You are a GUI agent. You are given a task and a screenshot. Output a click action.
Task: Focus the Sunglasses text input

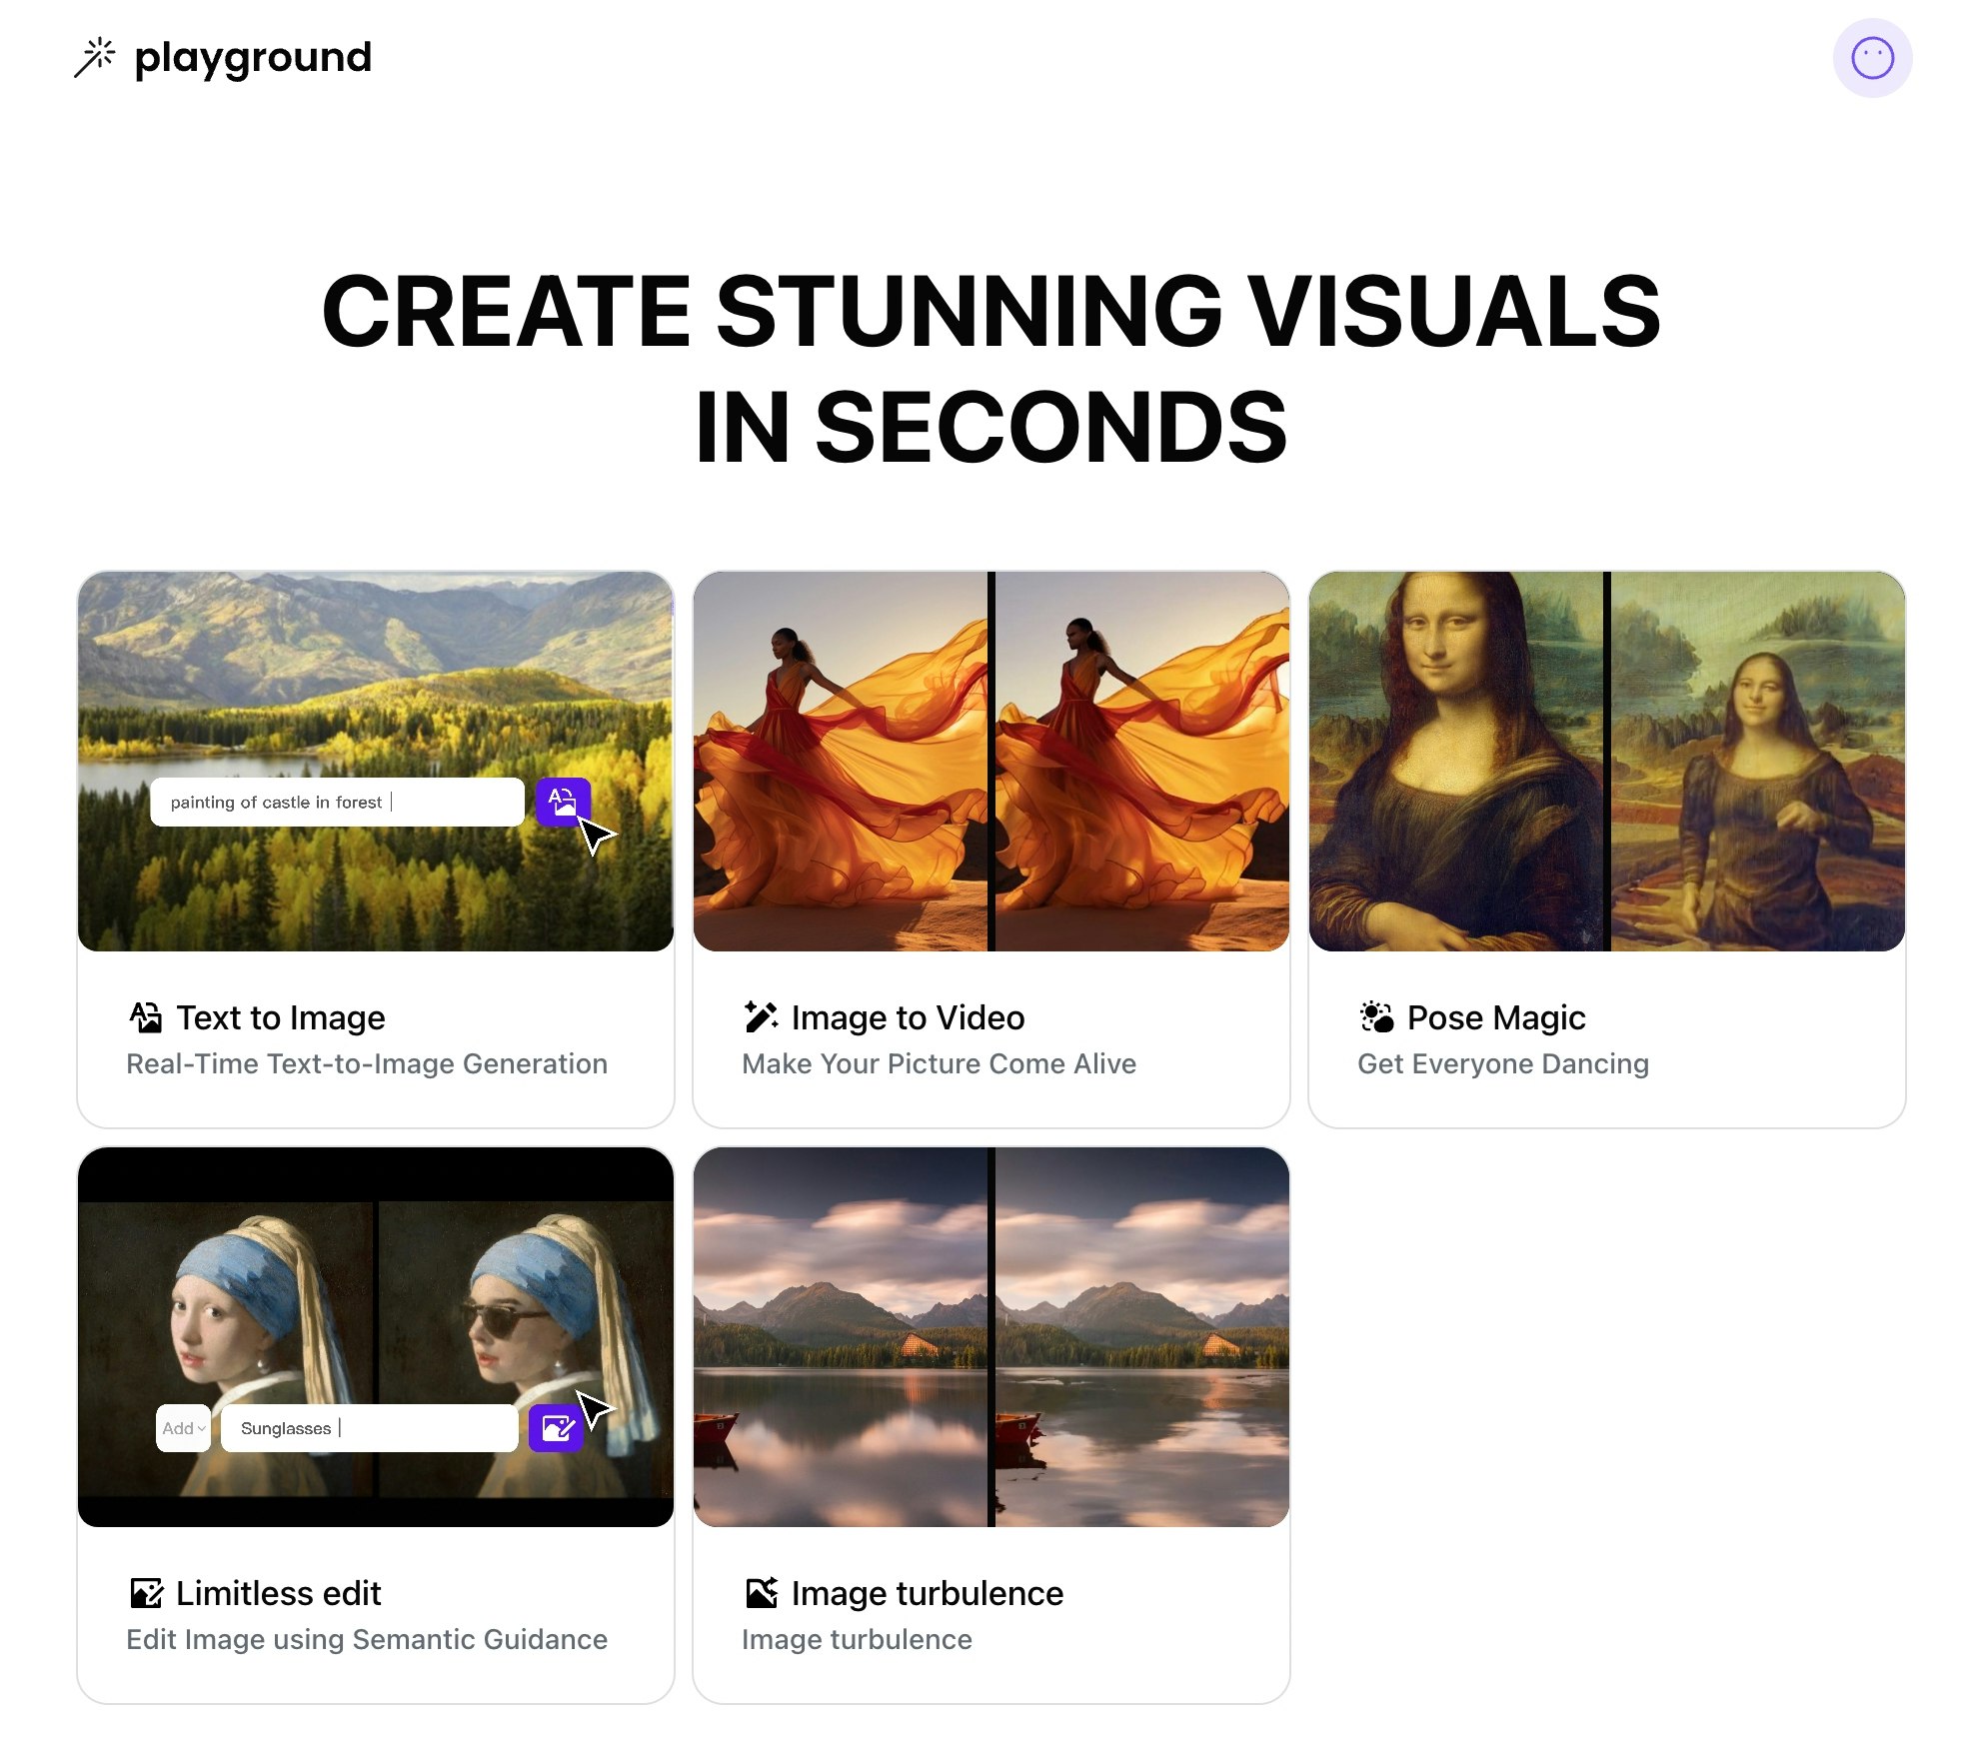tap(368, 1428)
